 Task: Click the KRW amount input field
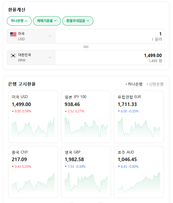[110, 58]
